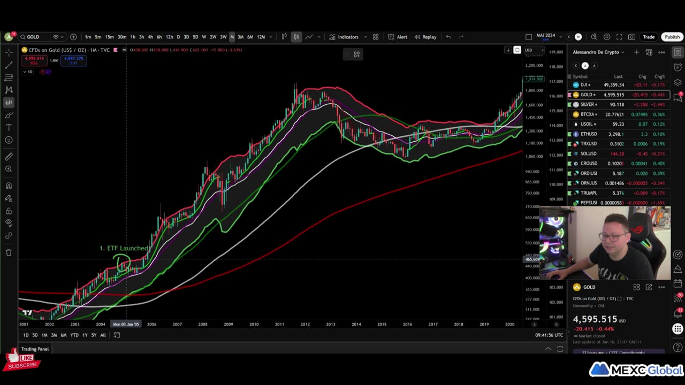Open the text annotation tool
This screenshot has height=385, width=685.
pyautogui.click(x=9, y=127)
